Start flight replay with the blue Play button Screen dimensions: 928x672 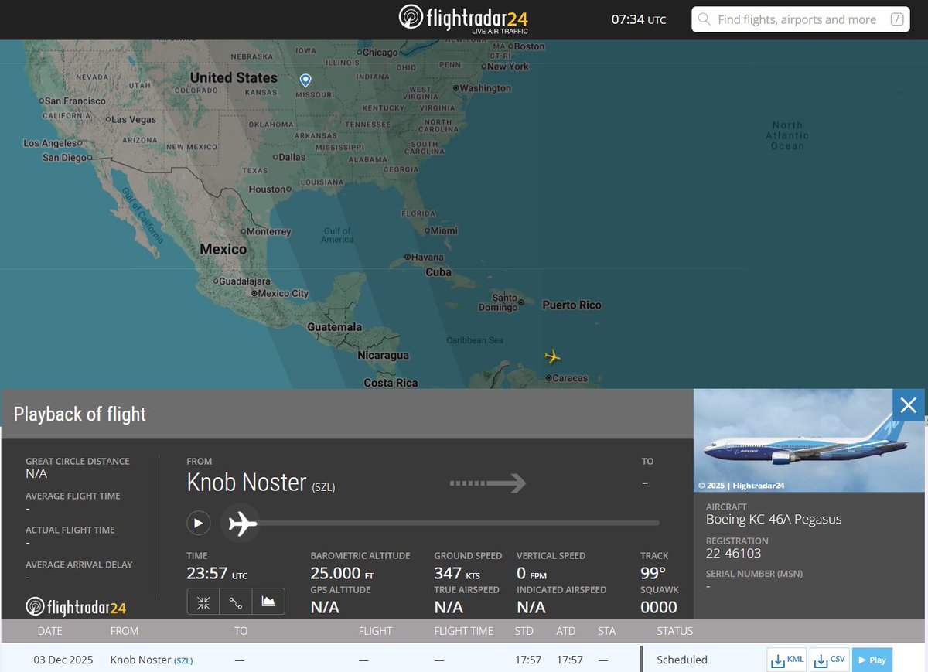click(872, 660)
